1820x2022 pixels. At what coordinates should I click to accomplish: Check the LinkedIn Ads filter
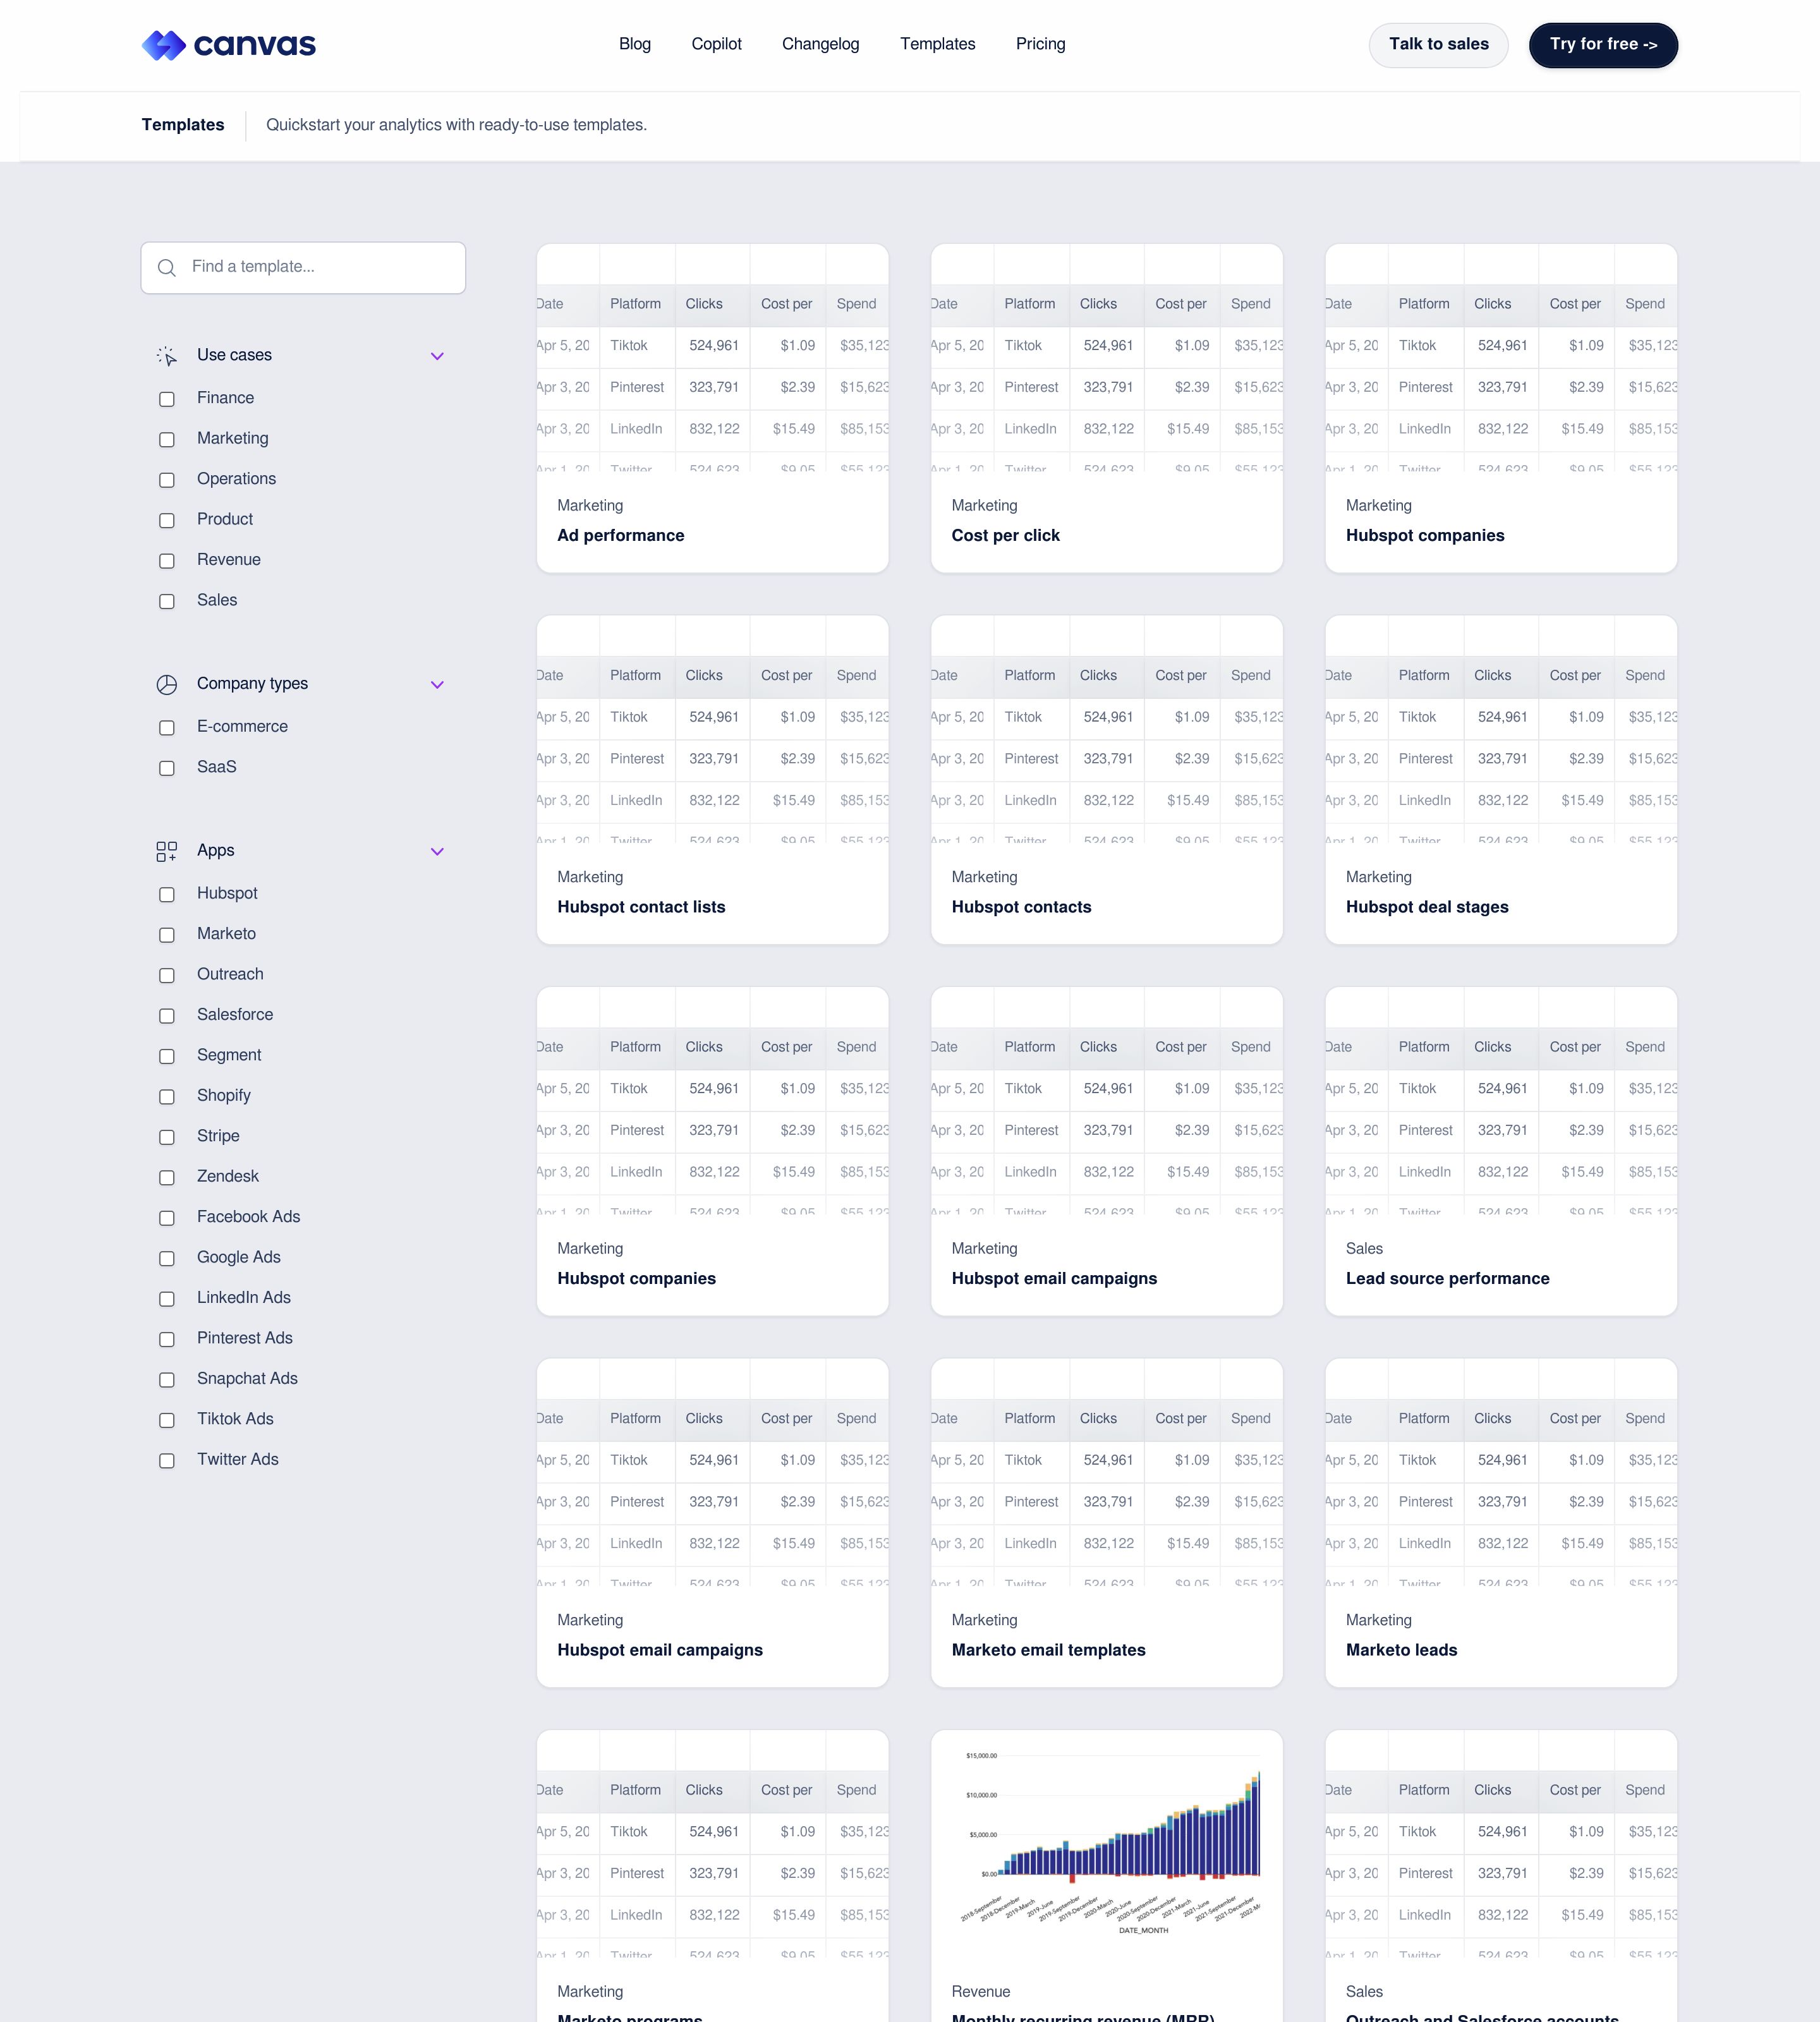[167, 1299]
